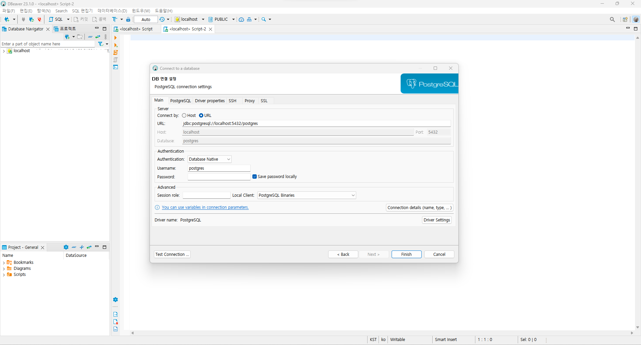Open the SQL button dropdown arrow
This screenshot has height=345, width=641.
pyautogui.click(x=68, y=19)
